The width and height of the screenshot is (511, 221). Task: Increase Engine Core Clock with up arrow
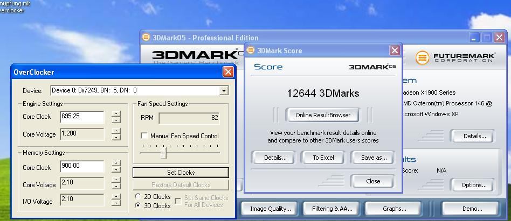point(116,114)
